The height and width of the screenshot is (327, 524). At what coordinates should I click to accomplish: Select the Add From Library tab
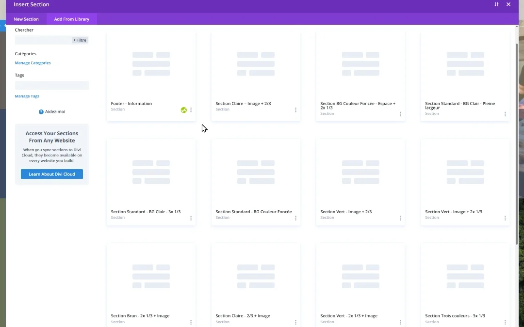pyautogui.click(x=72, y=19)
